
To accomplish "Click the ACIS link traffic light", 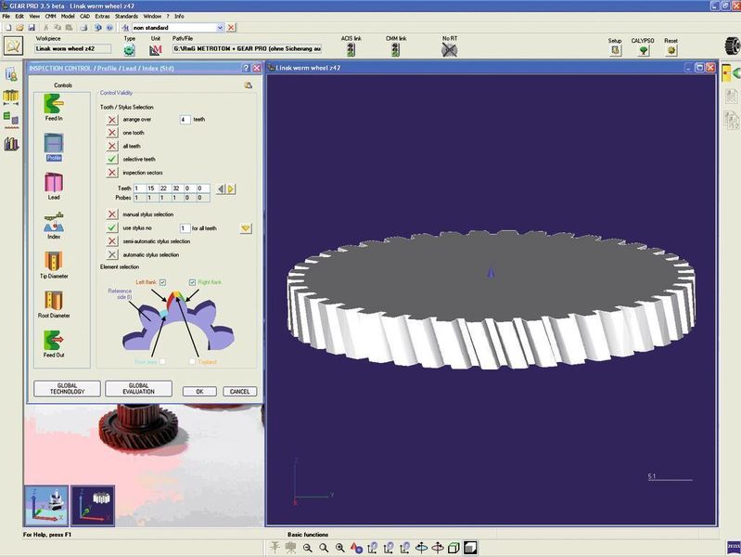I will click(x=351, y=49).
